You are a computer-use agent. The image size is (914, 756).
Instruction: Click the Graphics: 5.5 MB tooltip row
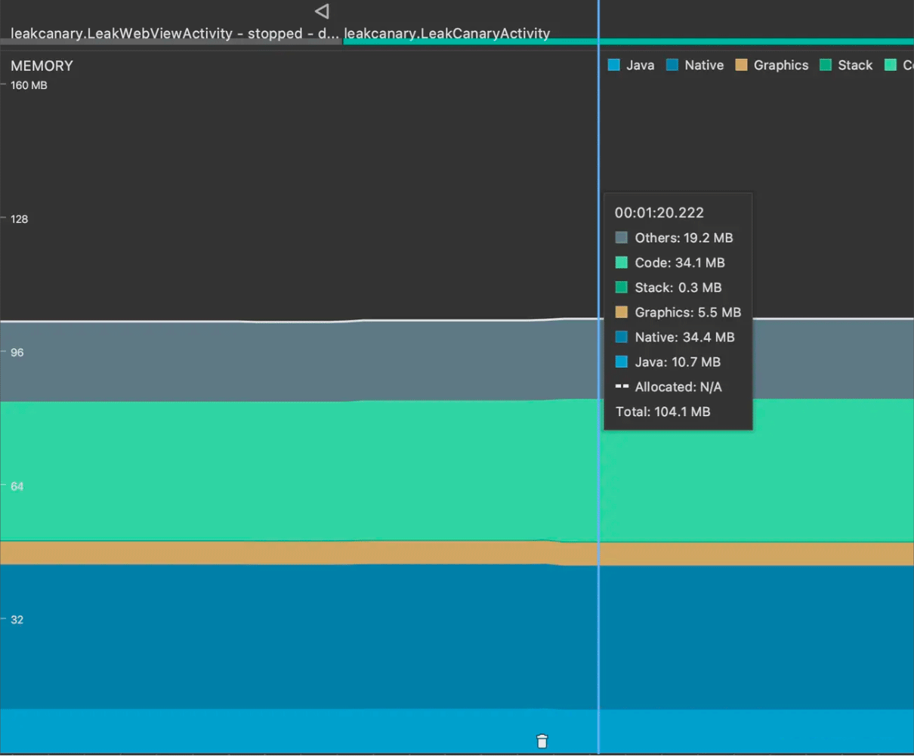pyautogui.click(x=678, y=313)
